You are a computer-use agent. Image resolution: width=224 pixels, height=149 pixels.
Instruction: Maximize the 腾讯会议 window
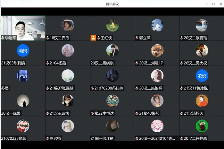tap(214, 4)
